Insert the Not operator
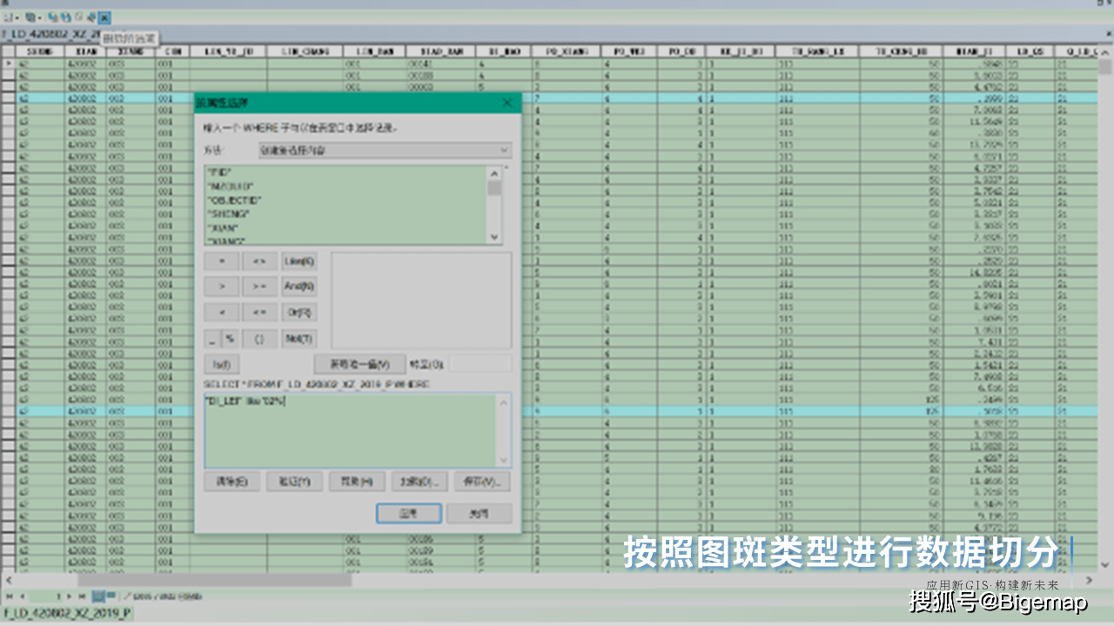Screen dimensions: 1114x626 click(299, 338)
